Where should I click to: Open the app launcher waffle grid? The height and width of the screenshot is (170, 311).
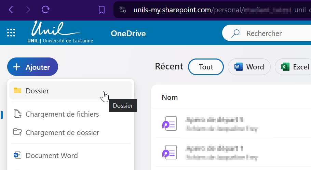click(x=11, y=33)
